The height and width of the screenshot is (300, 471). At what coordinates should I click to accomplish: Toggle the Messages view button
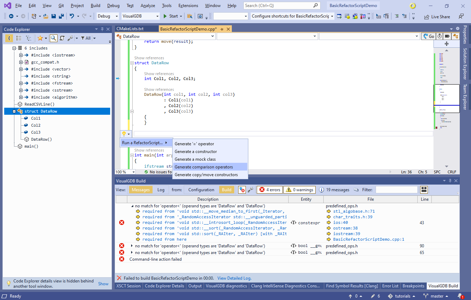pyautogui.click(x=141, y=190)
